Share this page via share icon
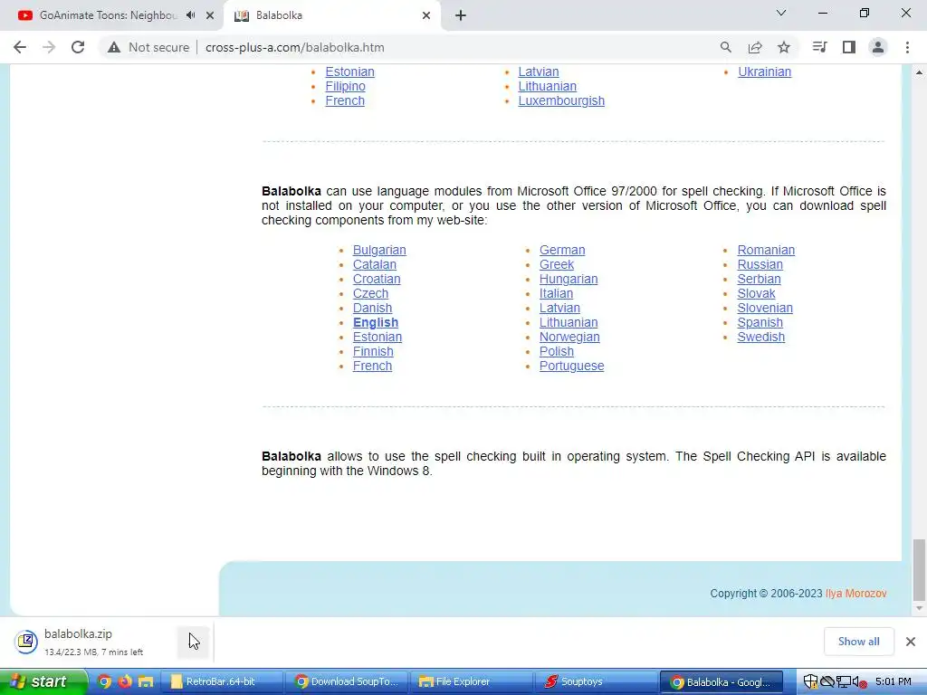This screenshot has height=695, width=927. [755, 47]
